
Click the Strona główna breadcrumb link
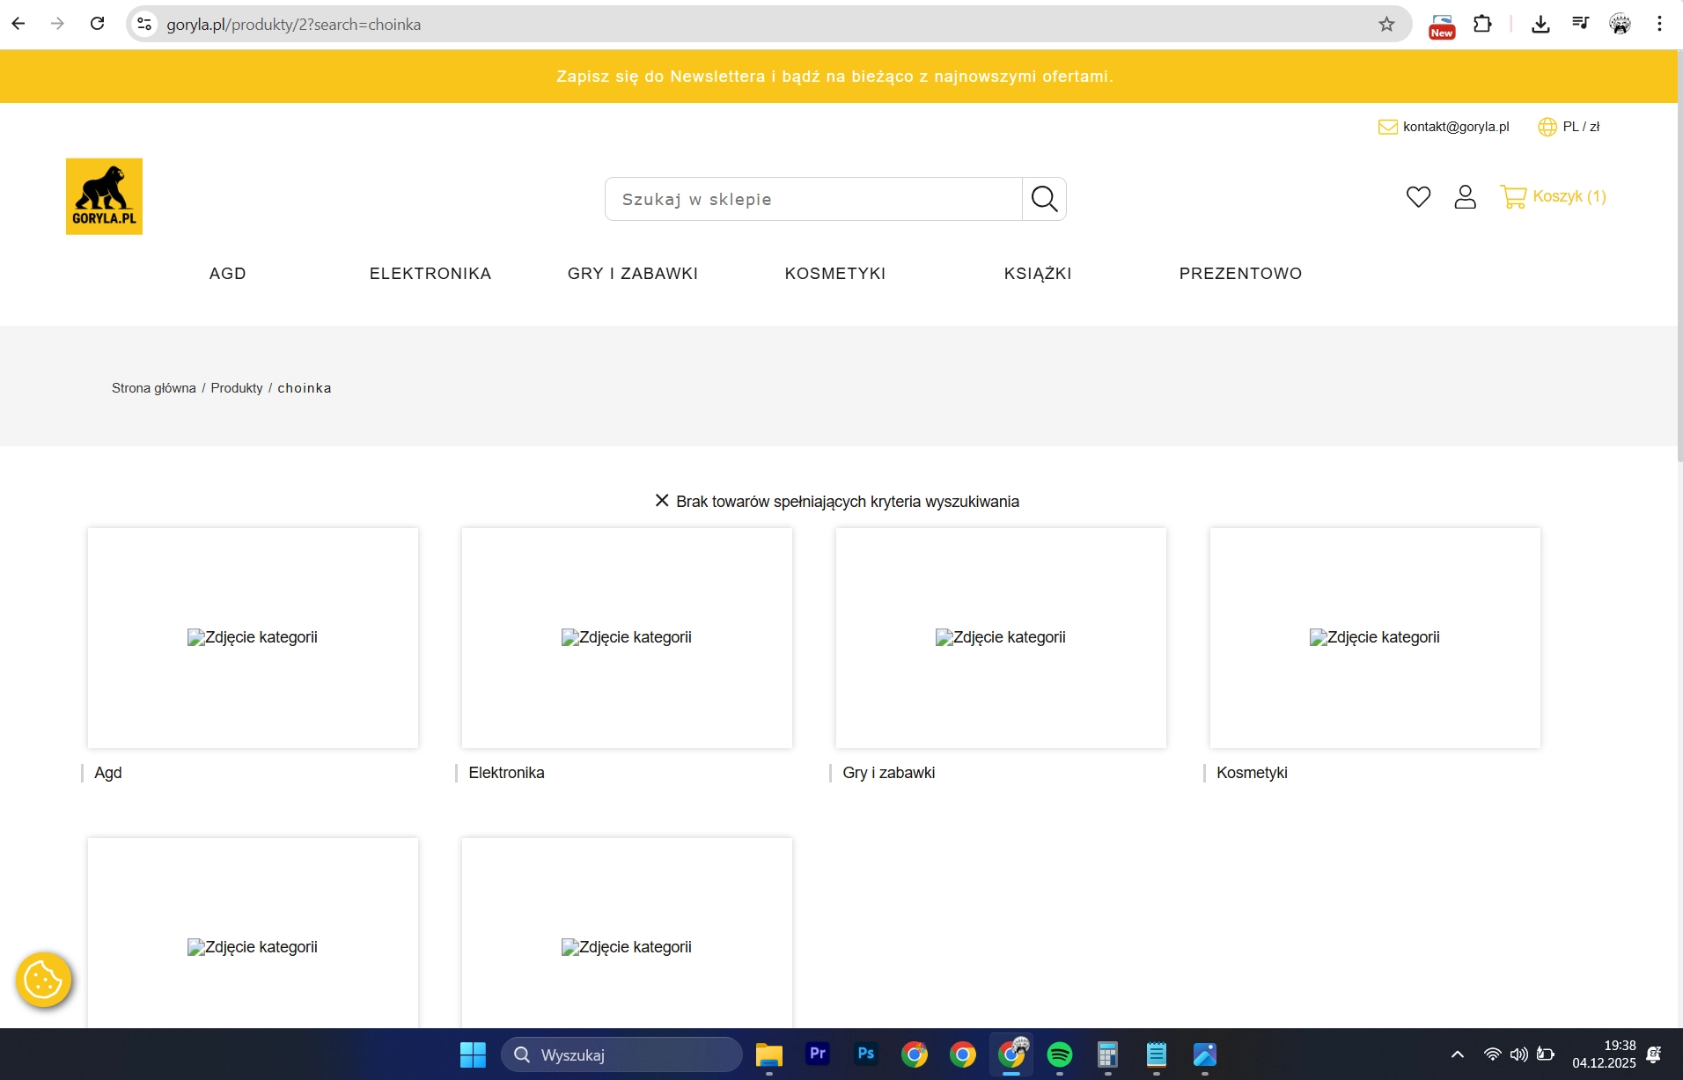154,388
